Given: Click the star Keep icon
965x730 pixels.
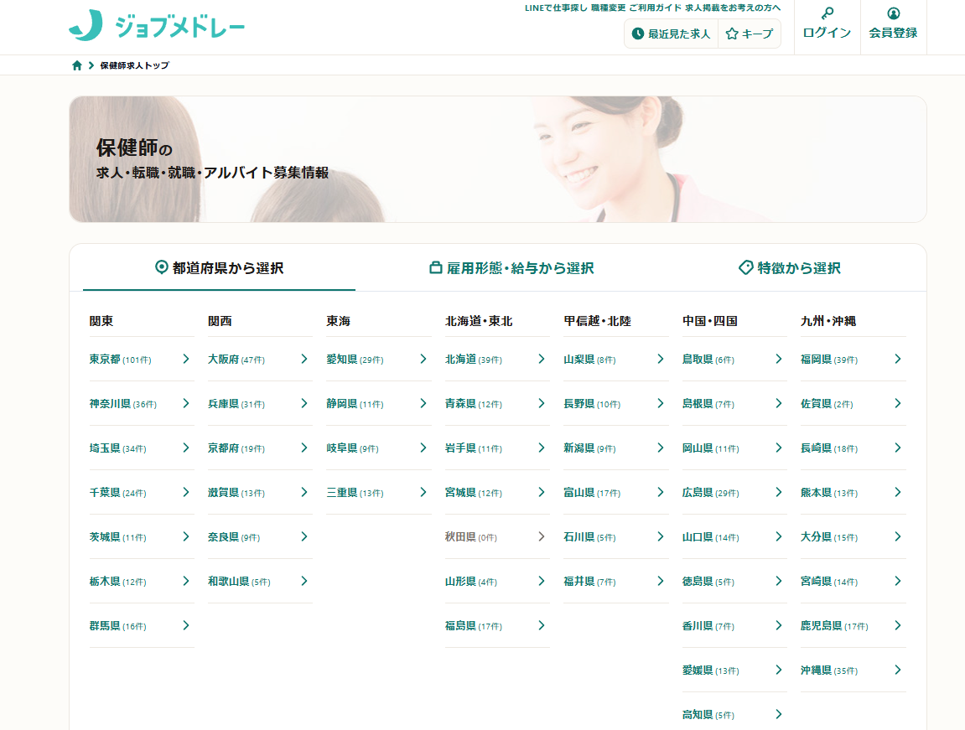Looking at the screenshot, I should pyautogui.click(x=731, y=34).
